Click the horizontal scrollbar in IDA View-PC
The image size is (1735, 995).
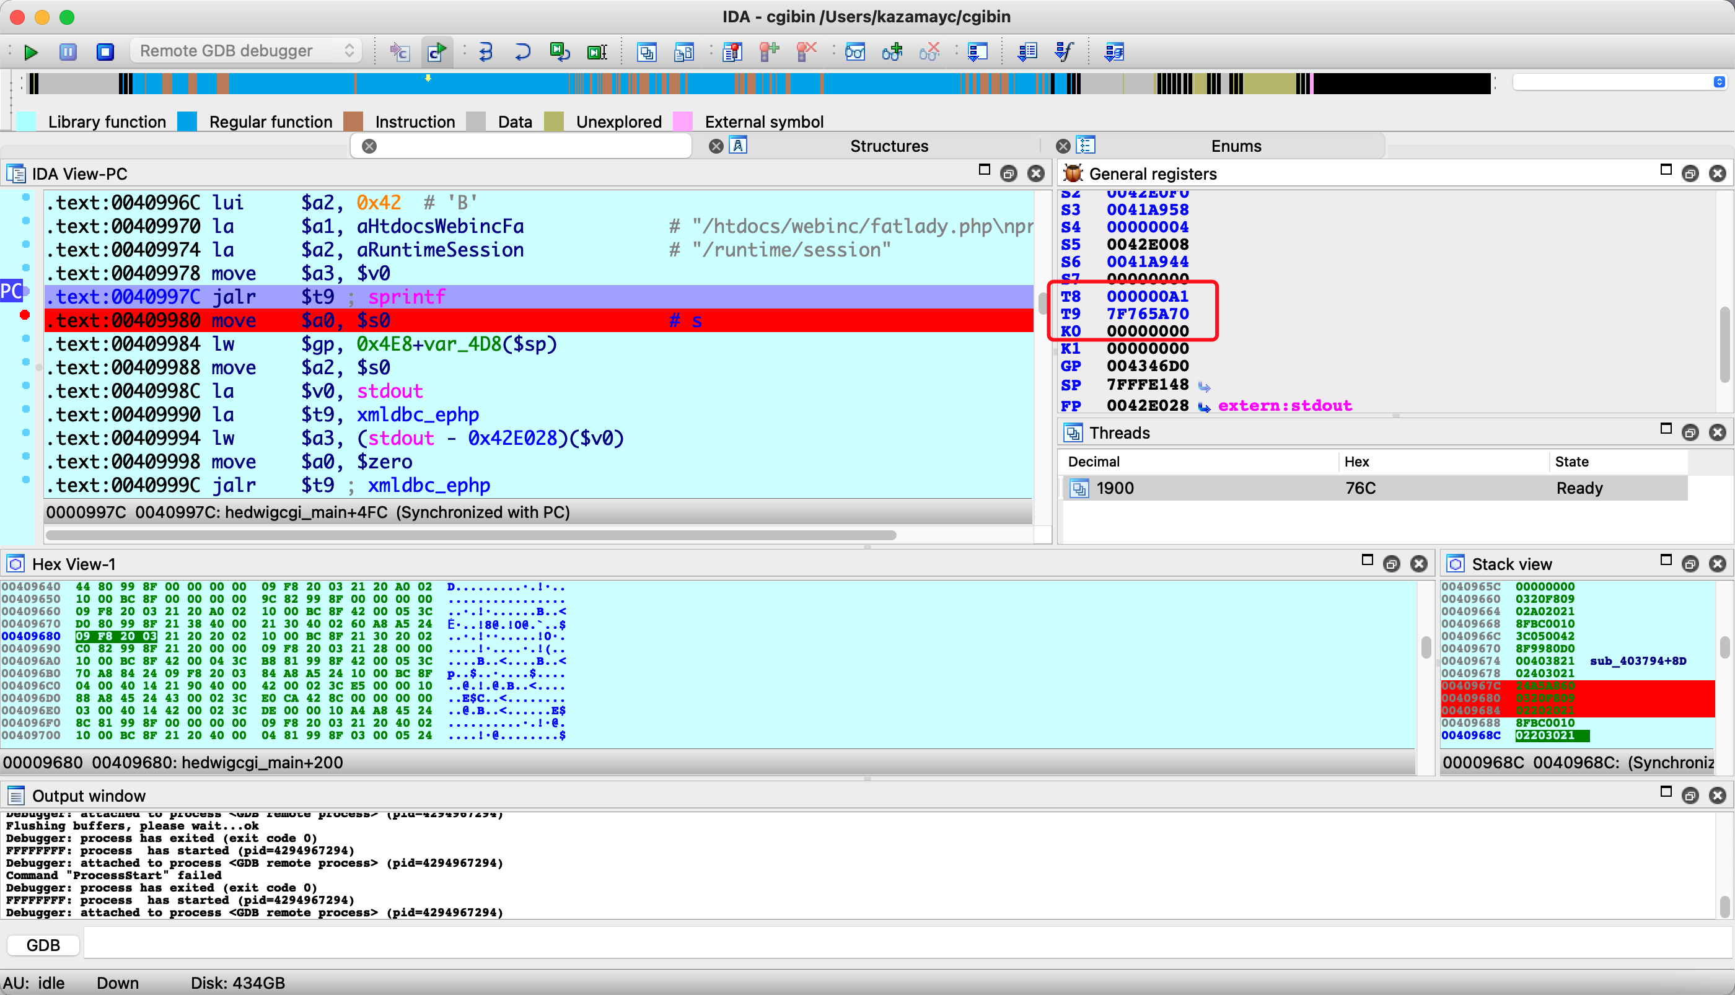(470, 535)
